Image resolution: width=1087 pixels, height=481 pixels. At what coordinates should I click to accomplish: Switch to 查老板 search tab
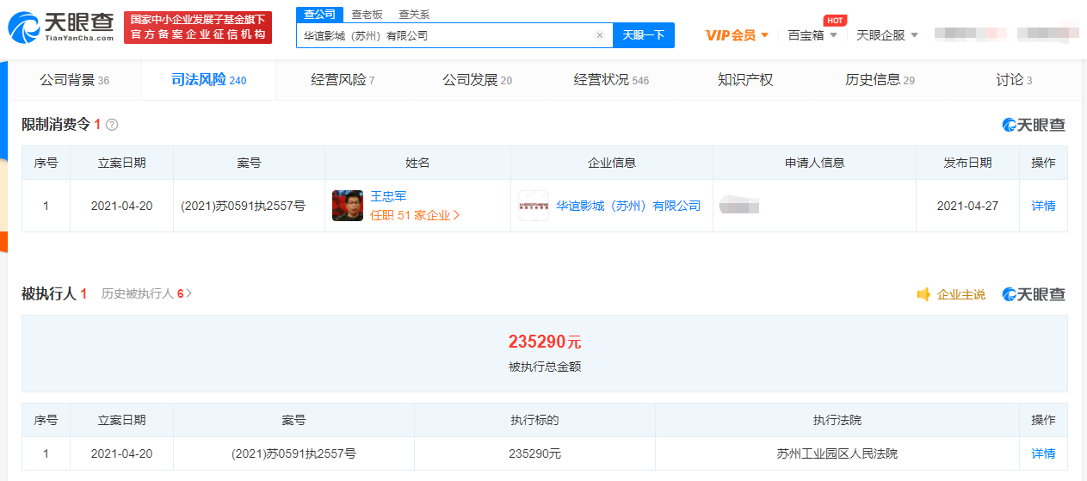pos(367,14)
